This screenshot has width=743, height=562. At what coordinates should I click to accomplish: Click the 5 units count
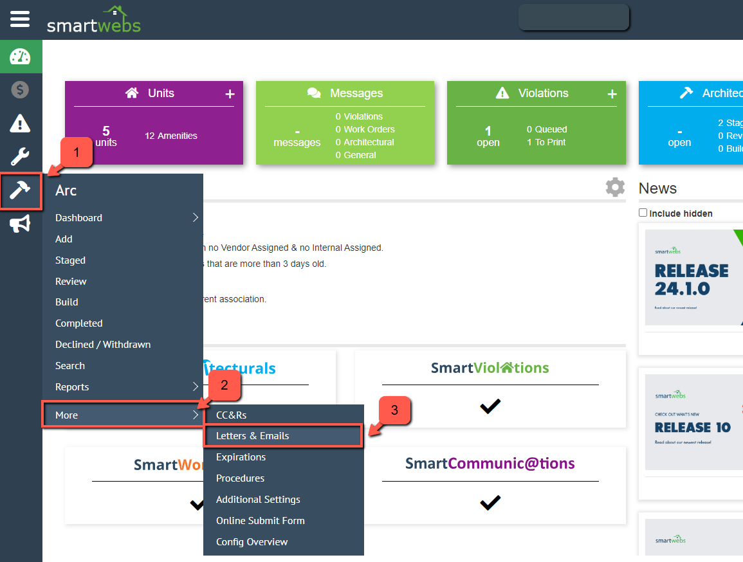[106, 136]
